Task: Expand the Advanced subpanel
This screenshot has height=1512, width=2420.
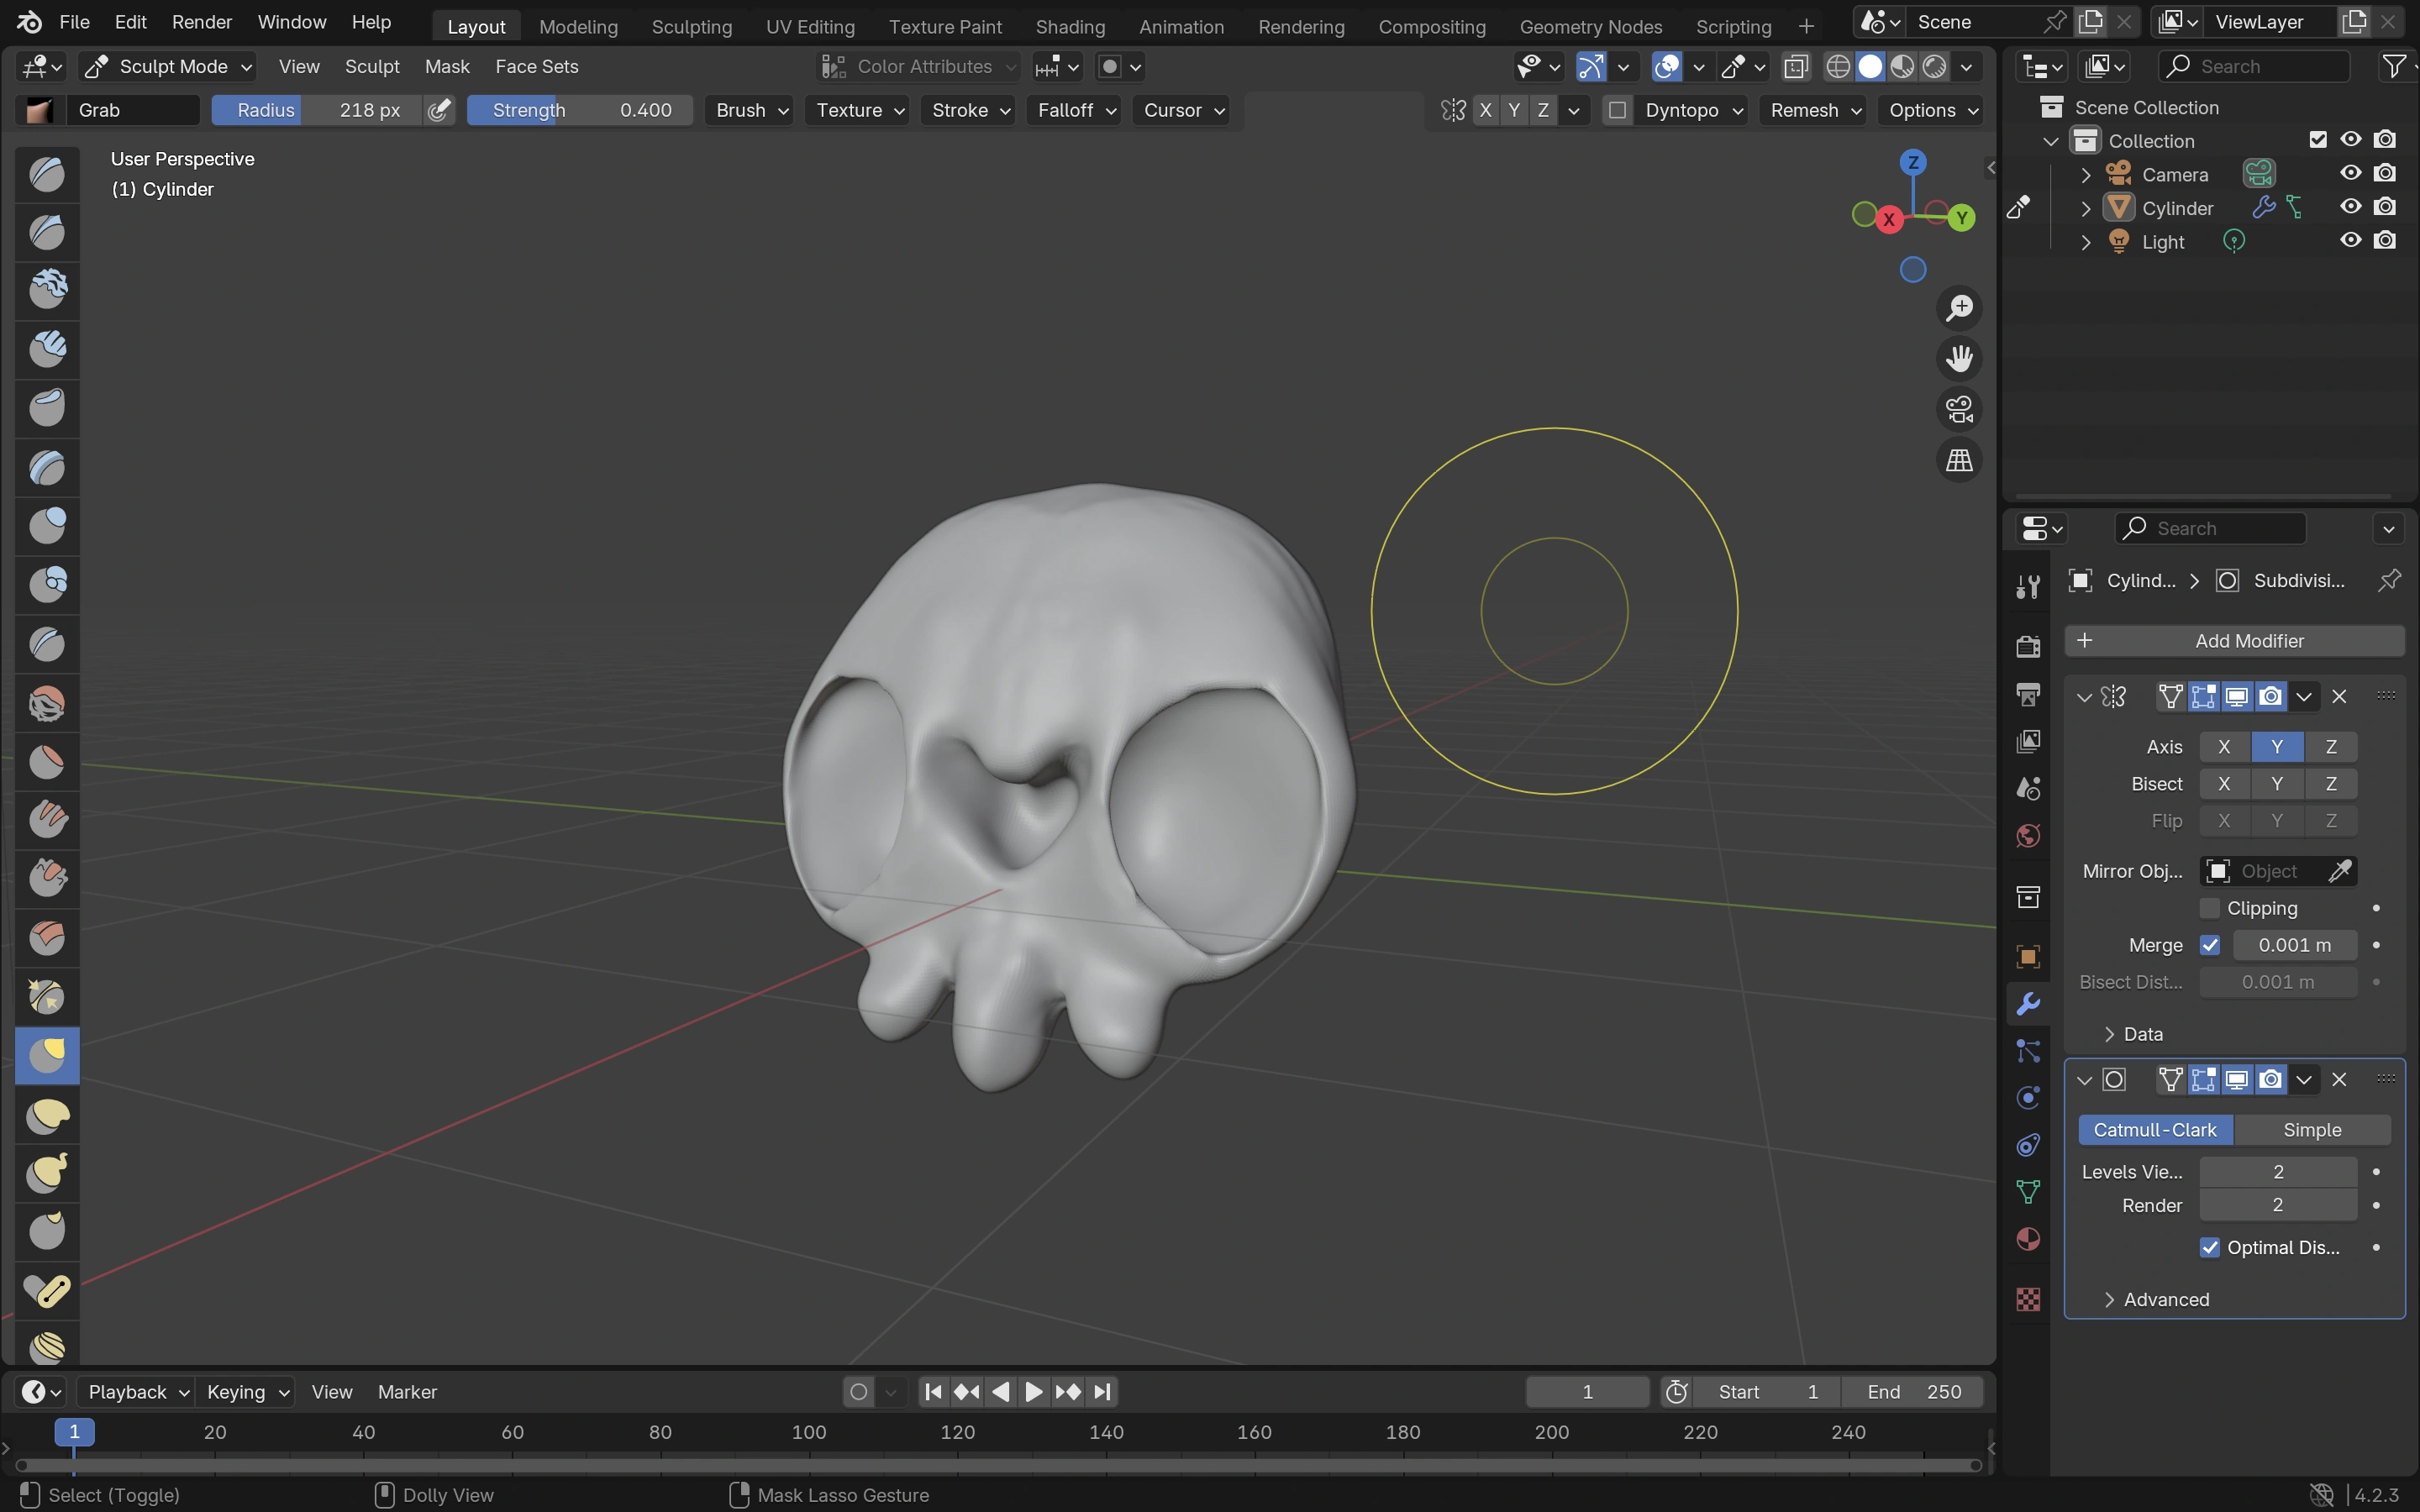Action: tap(2166, 1299)
